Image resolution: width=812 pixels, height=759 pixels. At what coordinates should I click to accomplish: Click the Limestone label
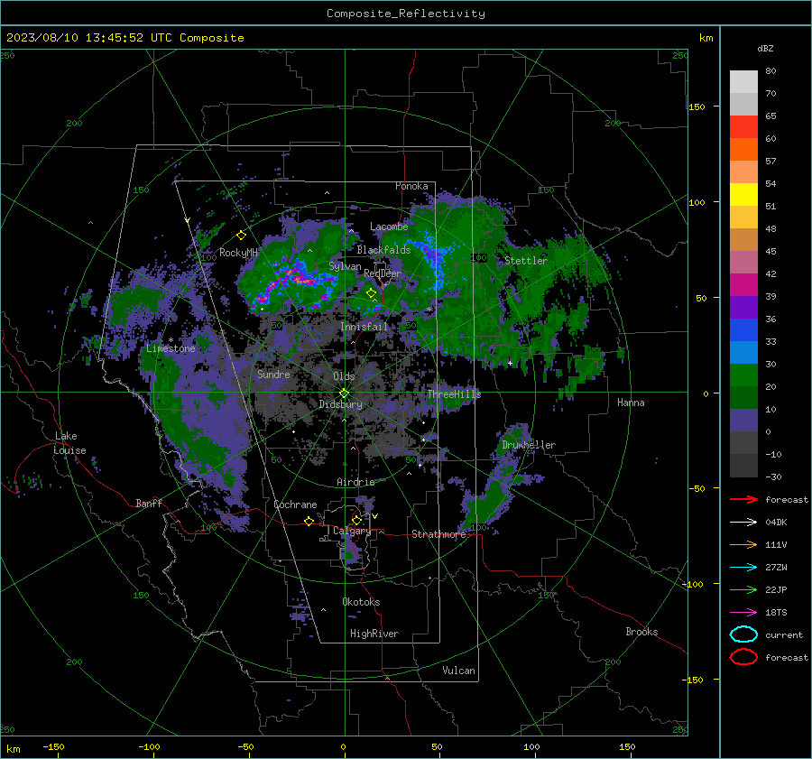(x=171, y=348)
